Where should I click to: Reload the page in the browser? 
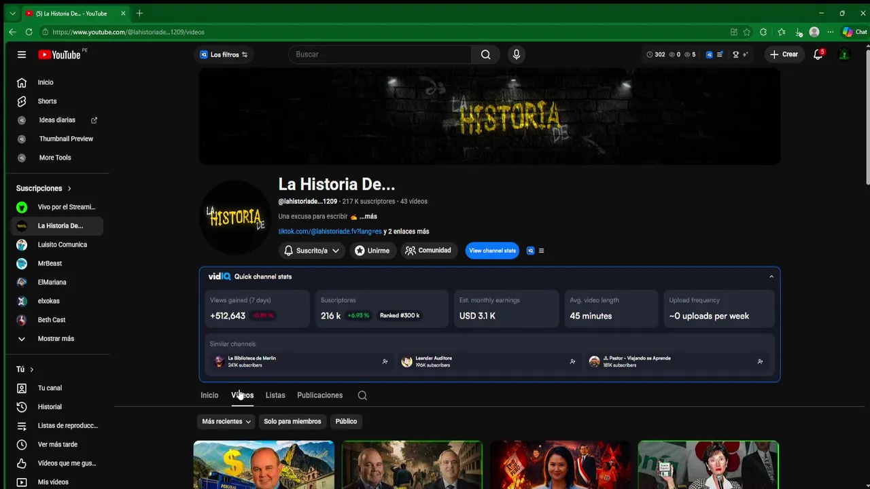tap(29, 32)
